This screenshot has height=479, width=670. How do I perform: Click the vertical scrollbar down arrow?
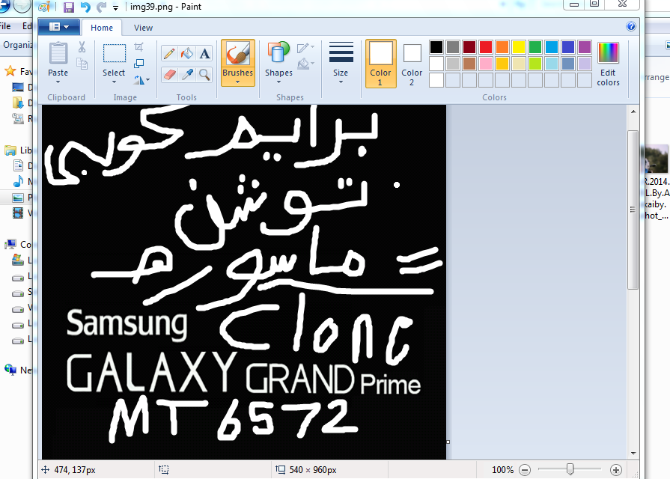tap(633, 454)
